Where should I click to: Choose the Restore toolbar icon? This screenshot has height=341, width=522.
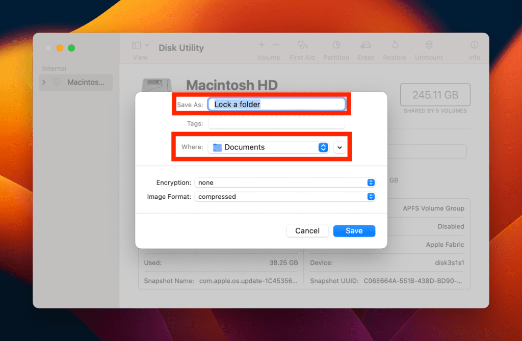tap(395, 45)
